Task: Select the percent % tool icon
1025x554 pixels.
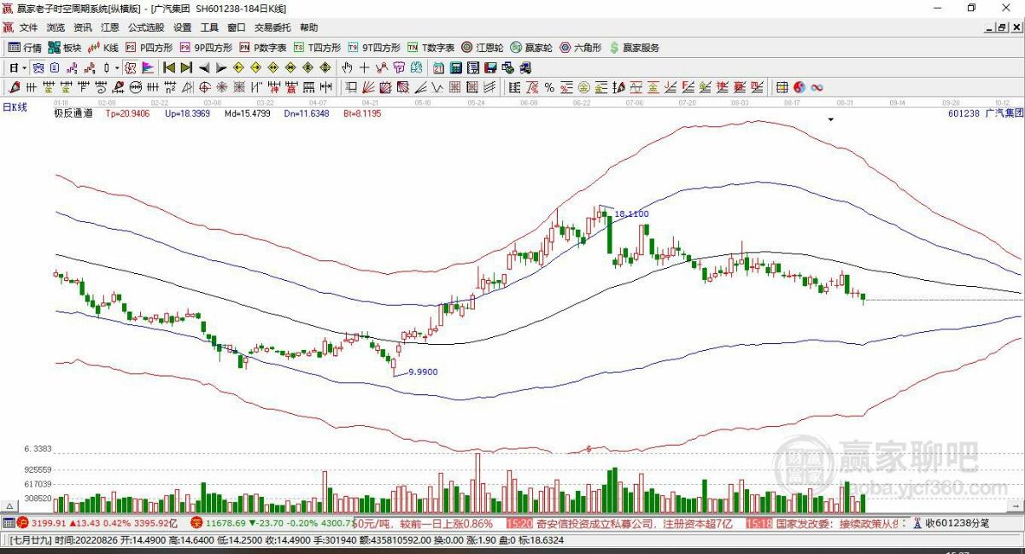Action: pyautogui.click(x=549, y=87)
